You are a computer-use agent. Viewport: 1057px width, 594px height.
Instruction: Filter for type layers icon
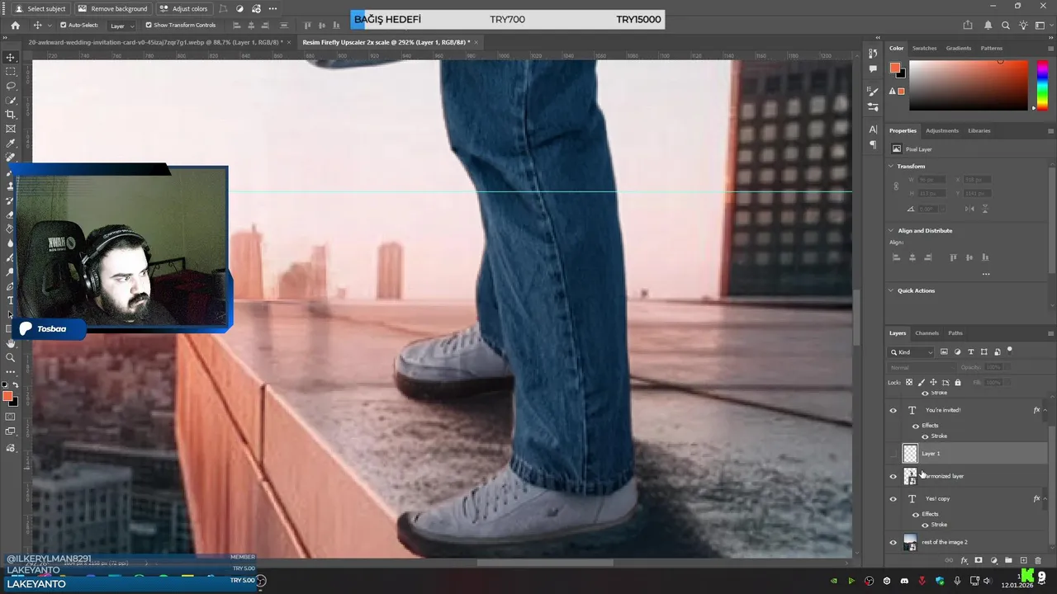point(970,352)
